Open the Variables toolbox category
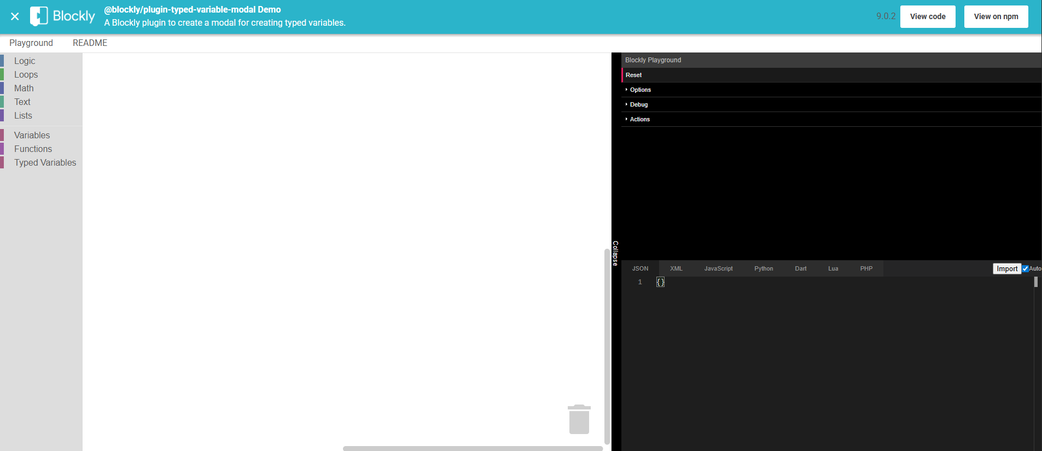Viewport: 1042px width, 451px height. click(41, 135)
